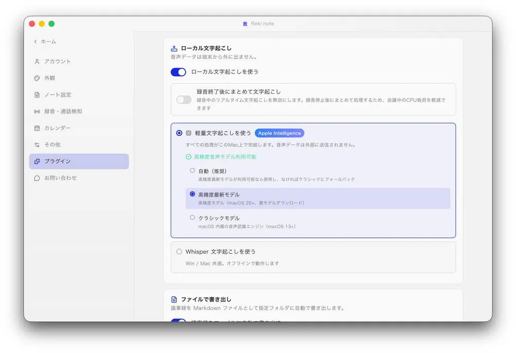516x353 pixels.
Task: Click the プラグイン puzzle icon
Action: point(37,162)
